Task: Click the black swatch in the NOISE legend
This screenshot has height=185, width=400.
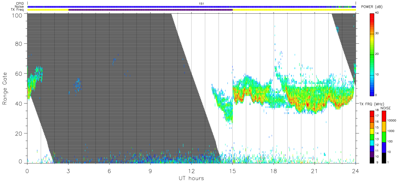Action: 384,158
